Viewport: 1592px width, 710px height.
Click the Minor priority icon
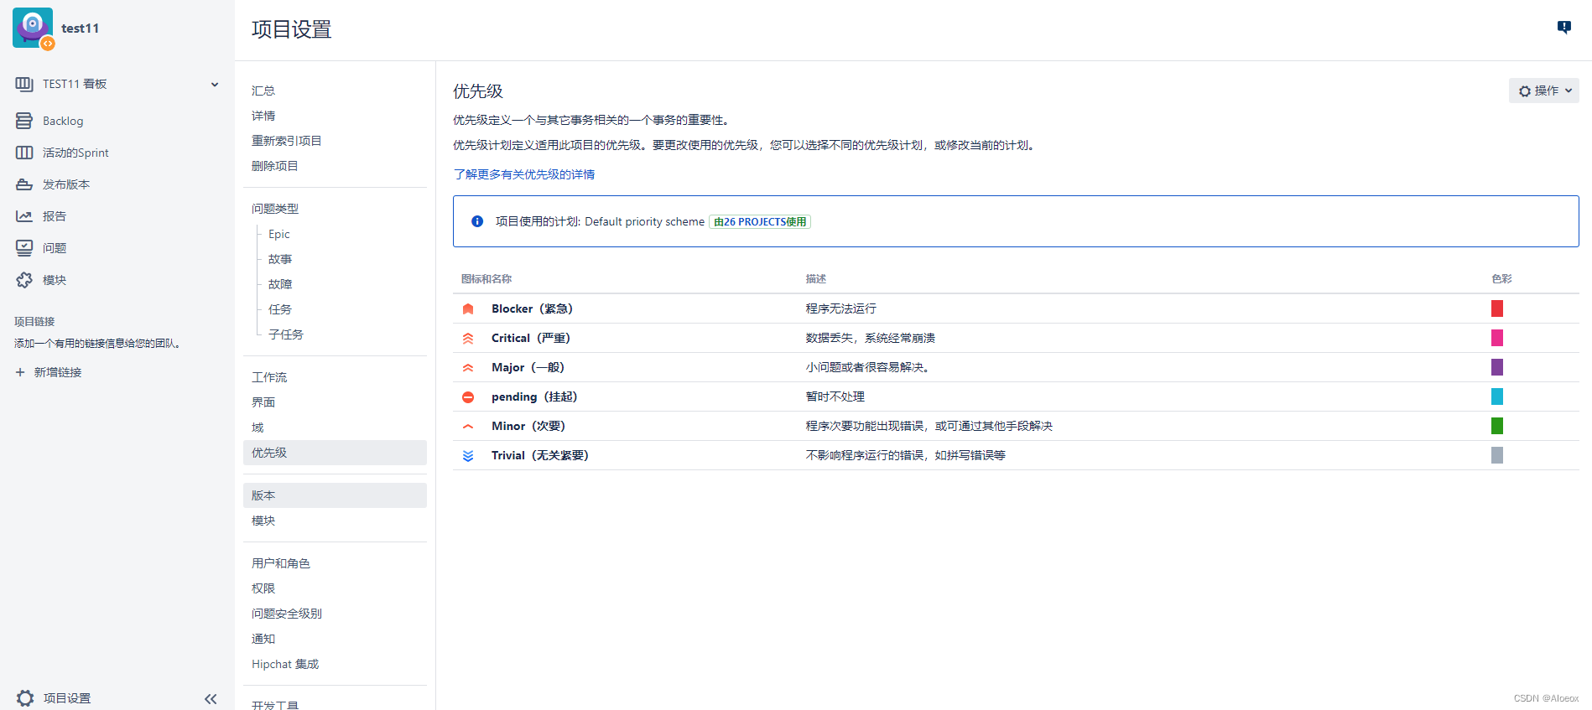[468, 426]
